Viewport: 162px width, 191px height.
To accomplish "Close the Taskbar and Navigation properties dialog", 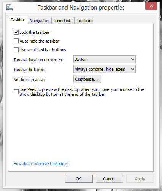I will pyautogui.click(x=151, y=6).
